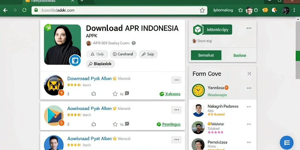The width and height of the screenshot is (300, 150).
Task: Click the copy icon in the Peonllegus row
Action: click(x=93, y=124)
